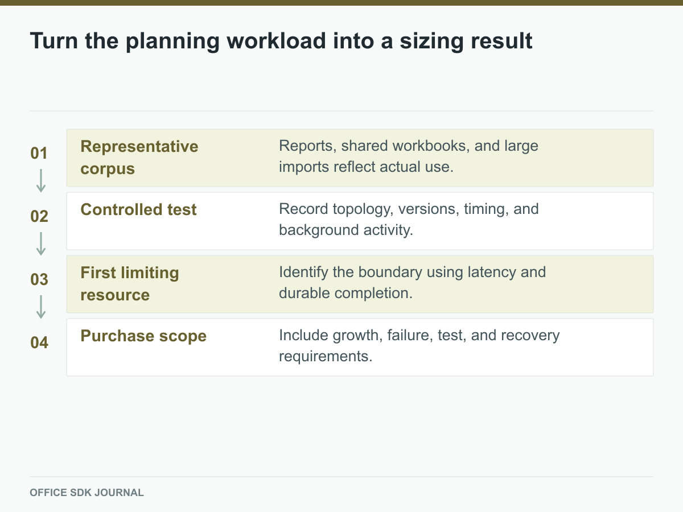Click the OFFICE SDK JOURNAL footer
The image size is (683, 512).
[87, 493]
